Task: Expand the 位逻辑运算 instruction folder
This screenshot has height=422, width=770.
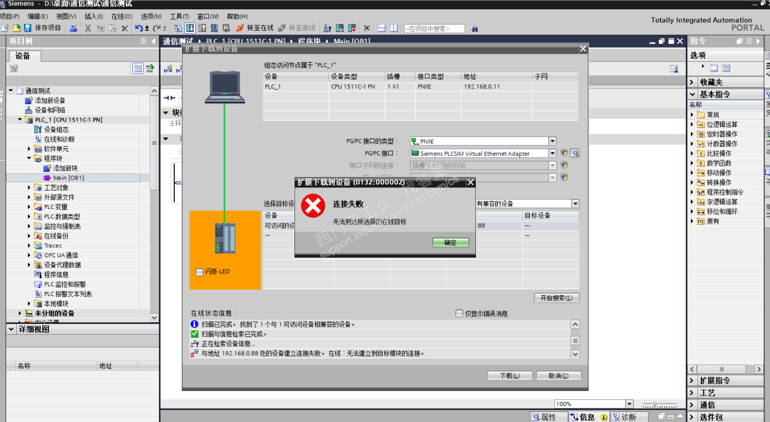Action: [x=692, y=124]
